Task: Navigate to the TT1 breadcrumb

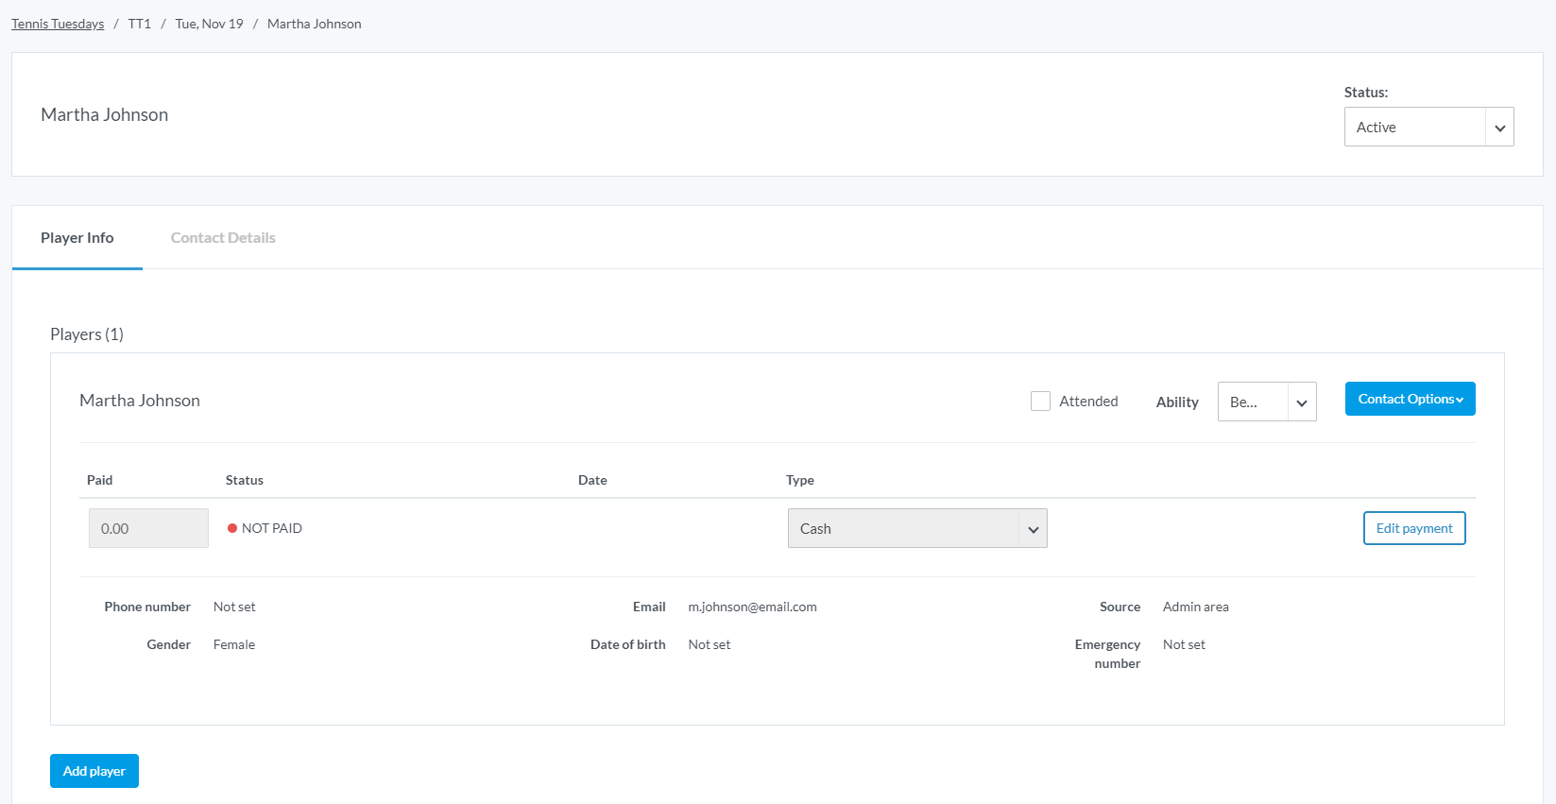Action: tap(140, 24)
